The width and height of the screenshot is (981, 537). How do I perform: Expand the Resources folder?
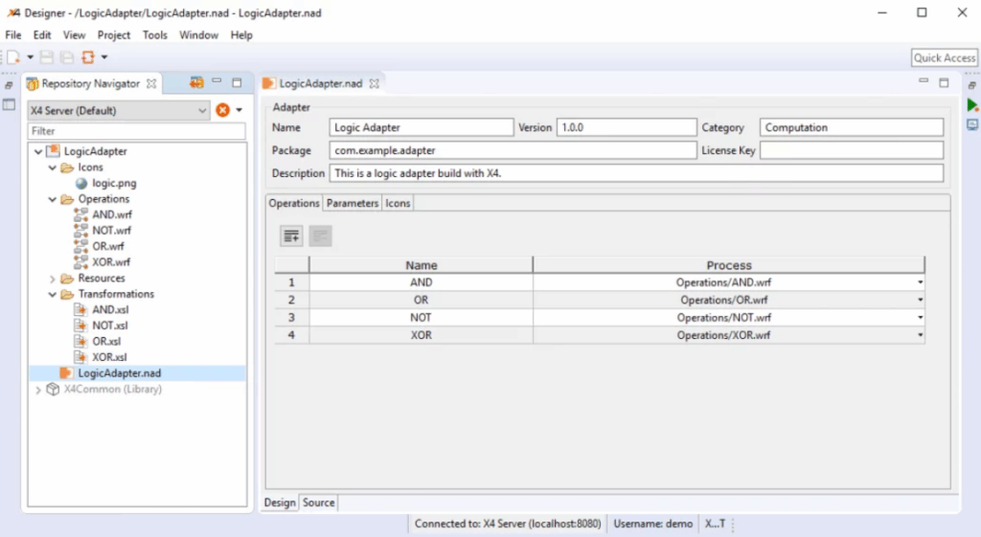tap(54, 279)
